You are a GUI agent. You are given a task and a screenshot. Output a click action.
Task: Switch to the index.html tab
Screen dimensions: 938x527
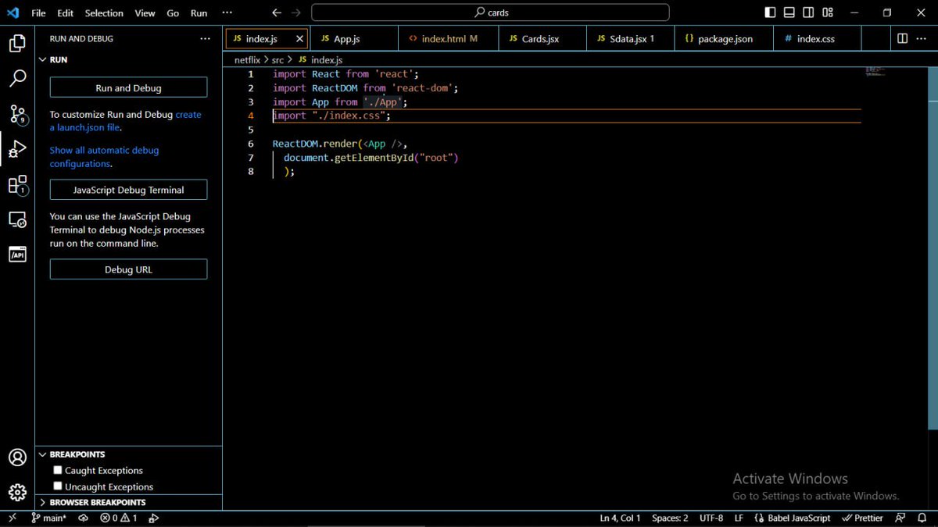[x=448, y=38]
